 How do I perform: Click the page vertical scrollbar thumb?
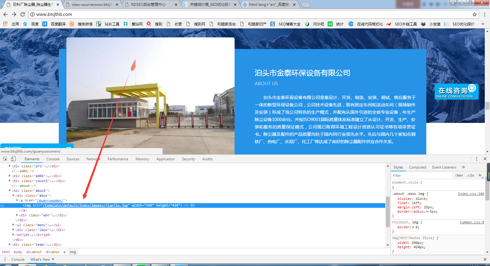(487, 106)
